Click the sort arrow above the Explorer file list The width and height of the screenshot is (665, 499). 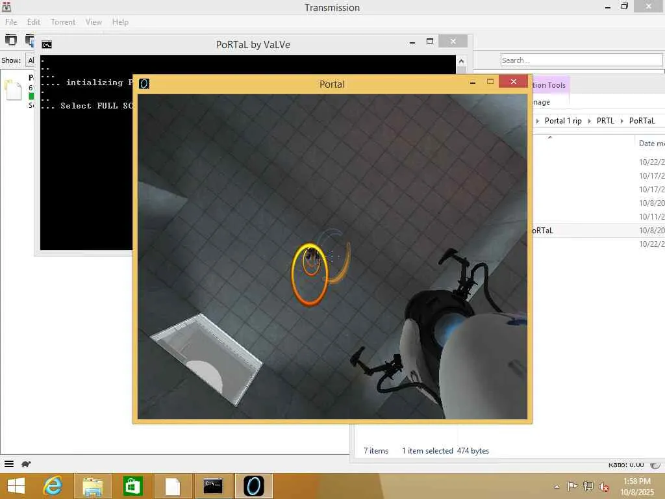[x=549, y=137]
